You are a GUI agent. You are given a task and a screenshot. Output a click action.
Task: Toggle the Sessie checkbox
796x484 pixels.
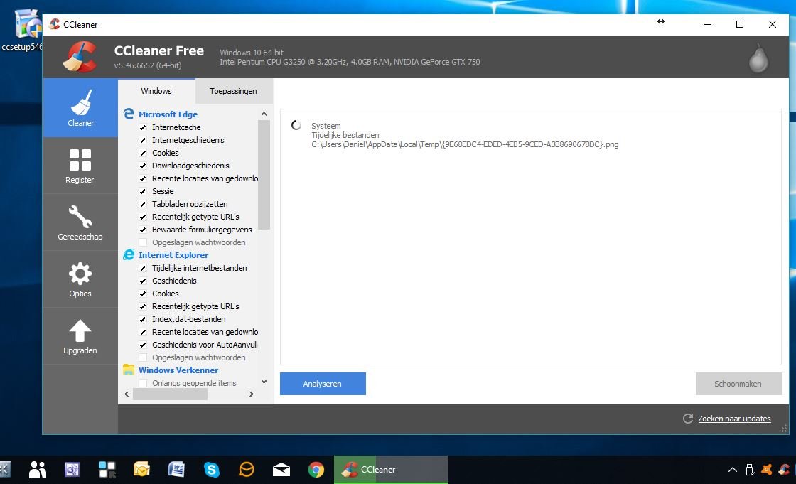coord(143,191)
